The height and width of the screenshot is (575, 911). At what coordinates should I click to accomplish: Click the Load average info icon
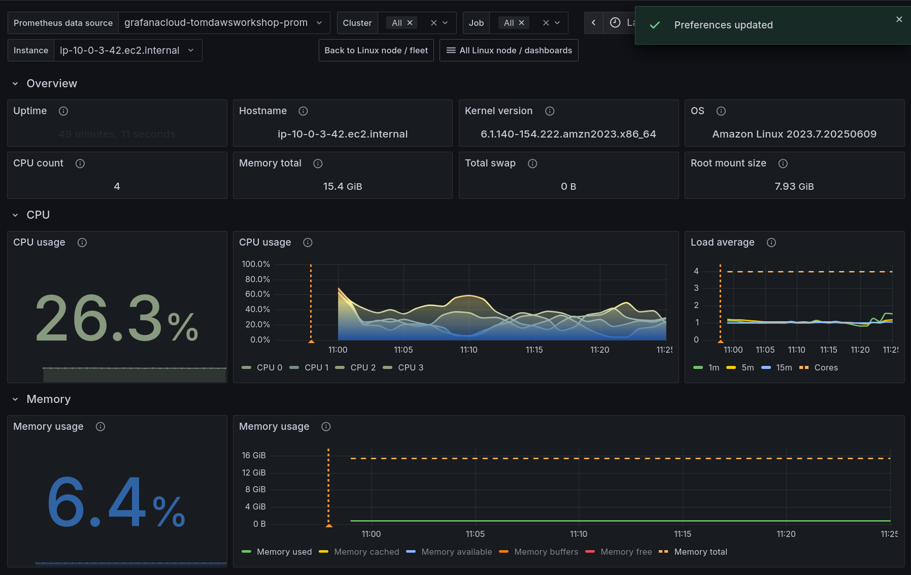[x=771, y=243]
